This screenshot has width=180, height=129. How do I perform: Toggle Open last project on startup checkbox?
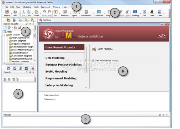click(93, 61)
